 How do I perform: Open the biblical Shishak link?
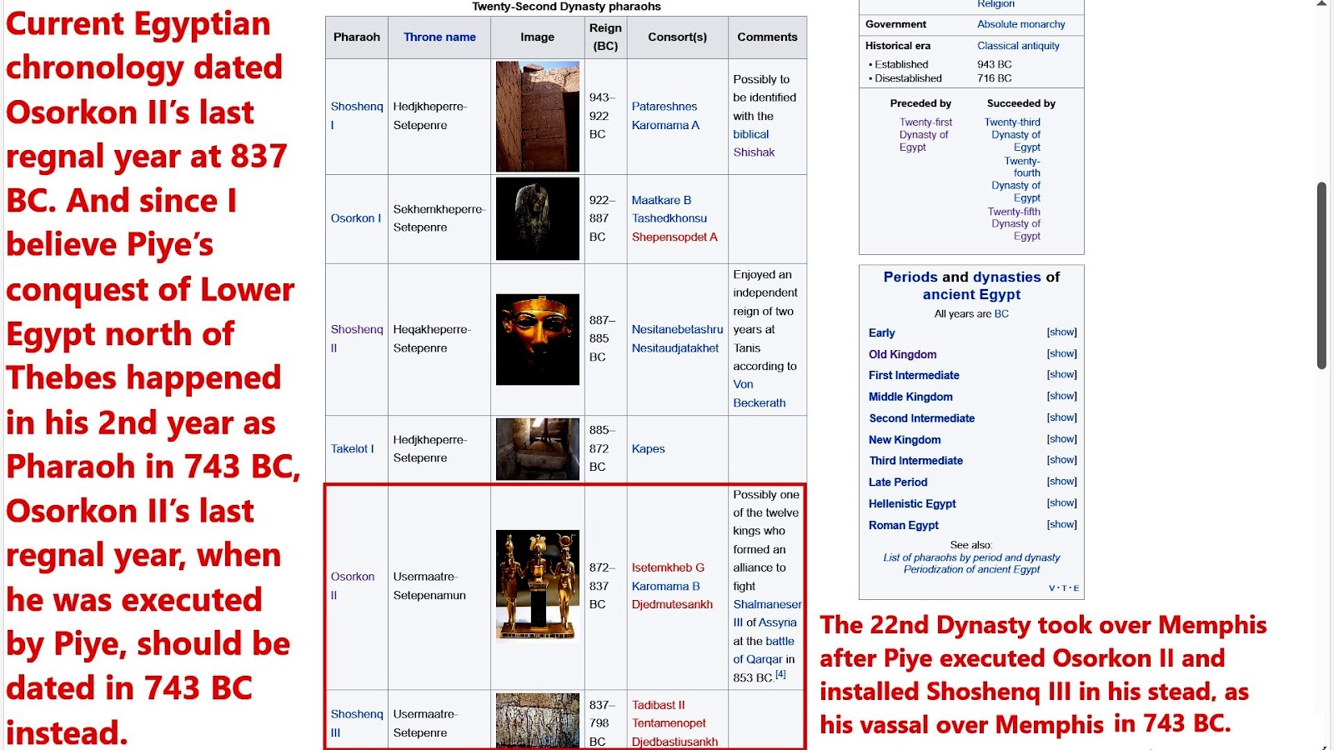[754, 143]
